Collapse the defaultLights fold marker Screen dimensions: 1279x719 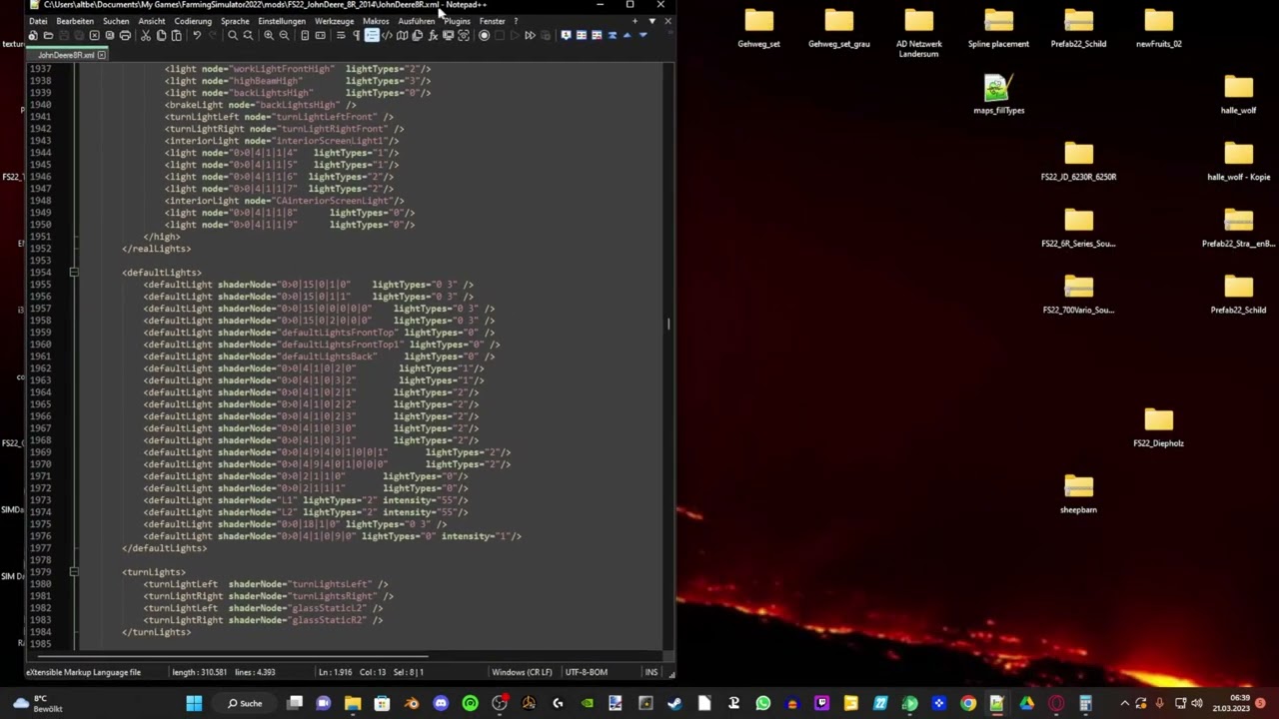pos(73,273)
